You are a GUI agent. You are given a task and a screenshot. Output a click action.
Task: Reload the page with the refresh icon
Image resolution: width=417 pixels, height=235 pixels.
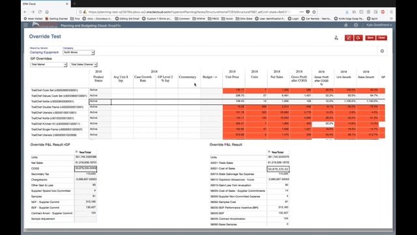(x=40, y=12)
